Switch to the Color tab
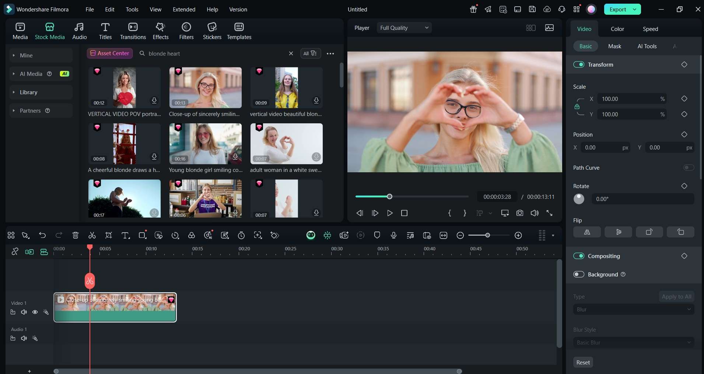 tap(617, 29)
